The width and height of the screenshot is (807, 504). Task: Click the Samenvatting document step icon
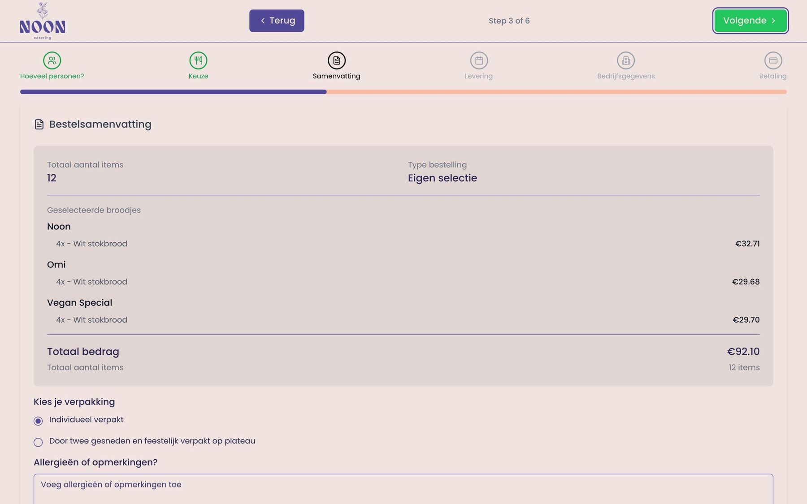[x=337, y=60]
